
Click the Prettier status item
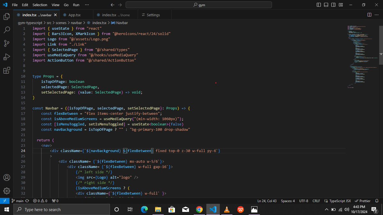click(363, 201)
